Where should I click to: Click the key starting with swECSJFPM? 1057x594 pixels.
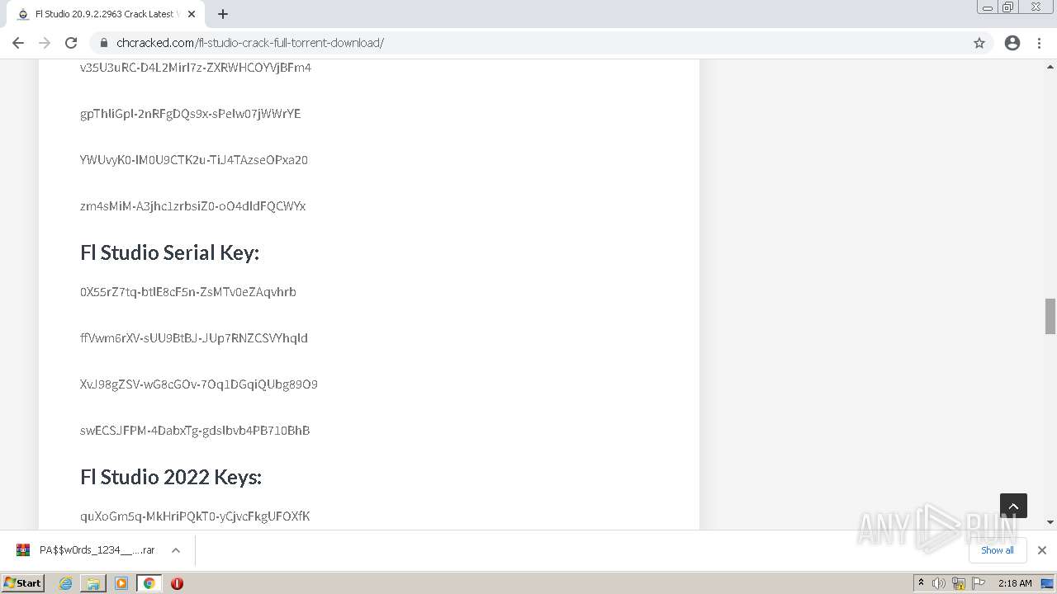195,431
